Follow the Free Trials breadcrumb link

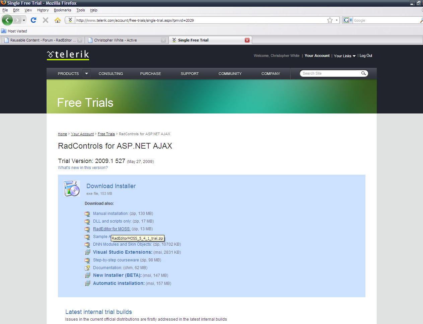106,134
